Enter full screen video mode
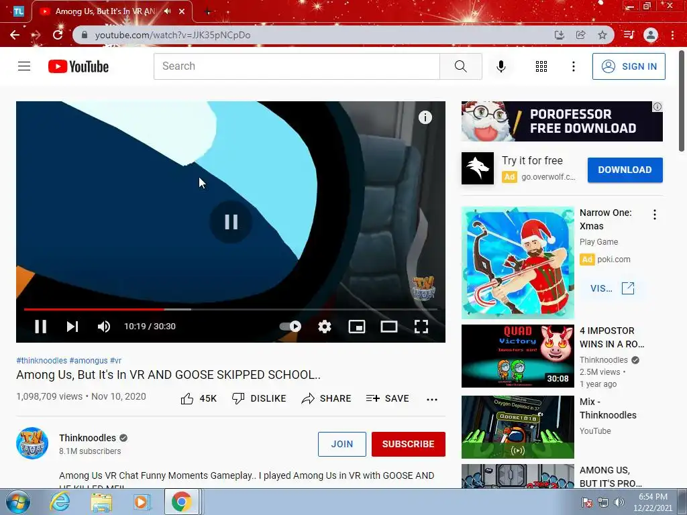The image size is (687, 515). [421, 327]
